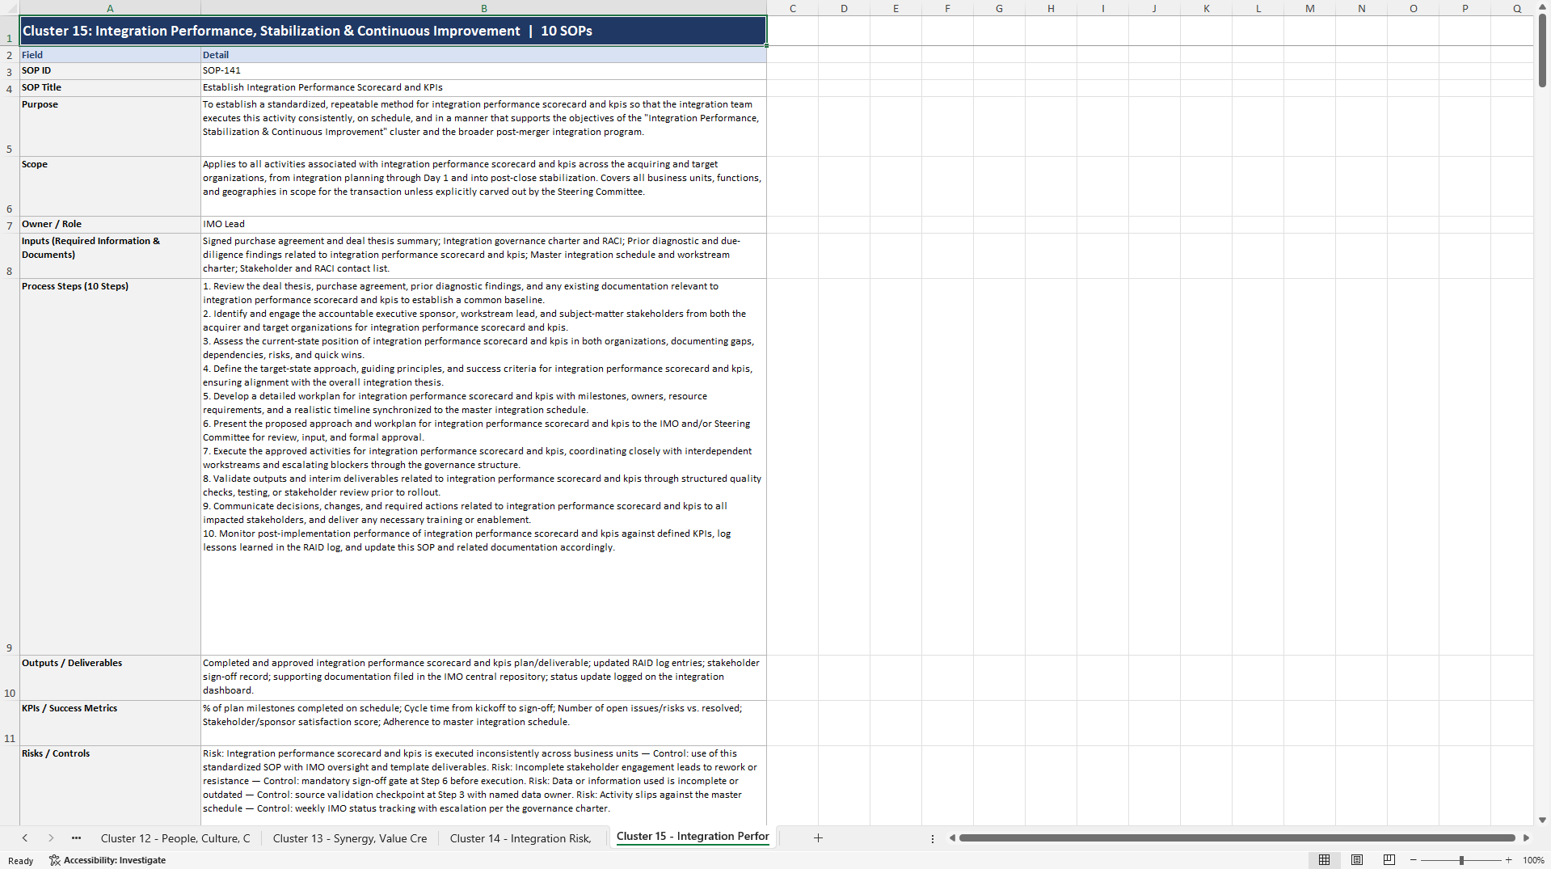Click the process steps detail cell

[x=483, y=466]
